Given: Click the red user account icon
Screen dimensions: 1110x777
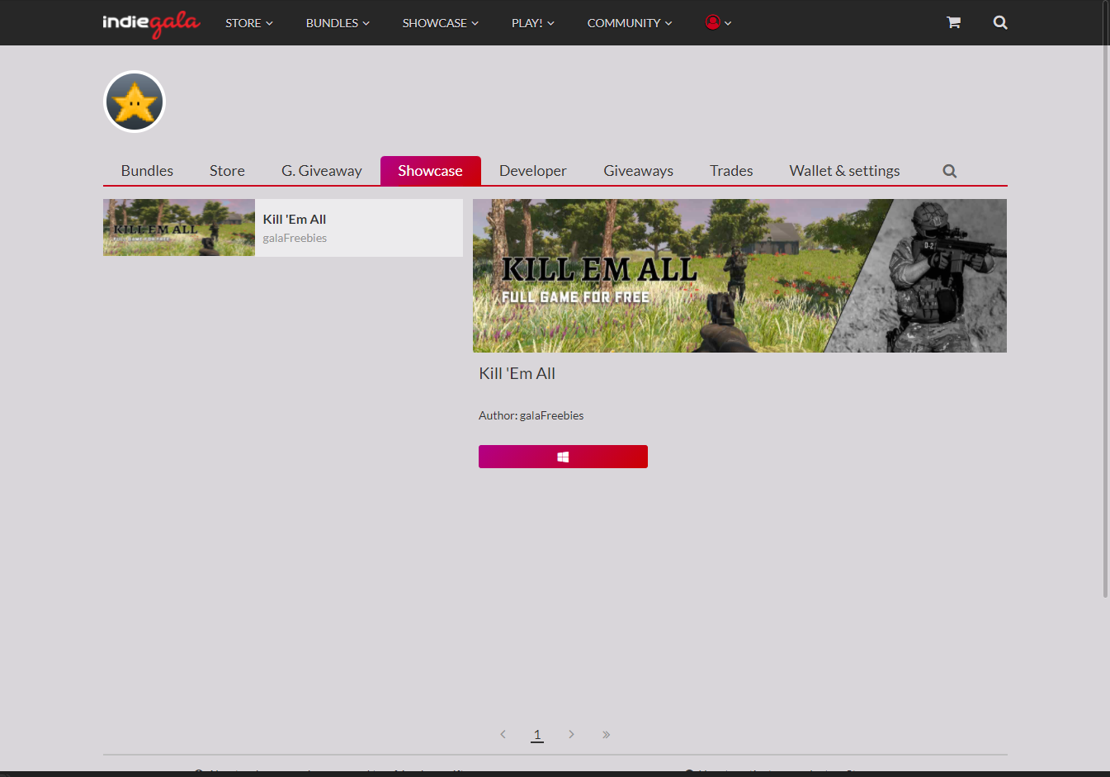Looking at the screenshot, I should click(x=713, y=22).
